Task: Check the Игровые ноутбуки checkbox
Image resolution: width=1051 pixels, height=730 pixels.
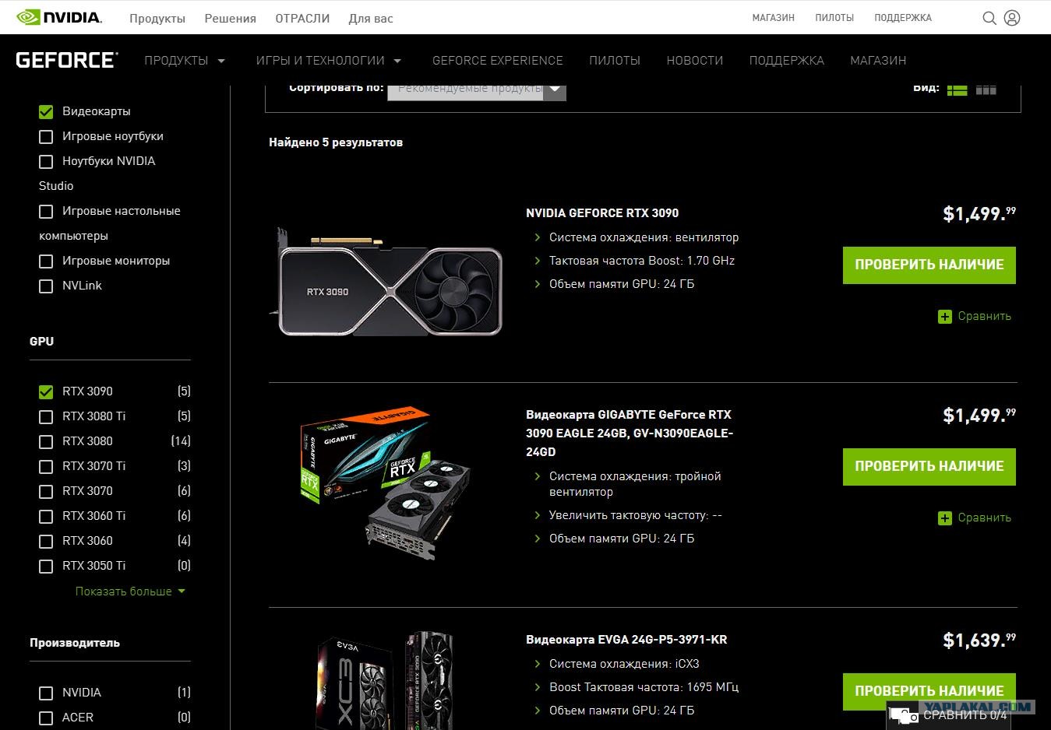Action: pyautogui.click(x=46, y=137)
